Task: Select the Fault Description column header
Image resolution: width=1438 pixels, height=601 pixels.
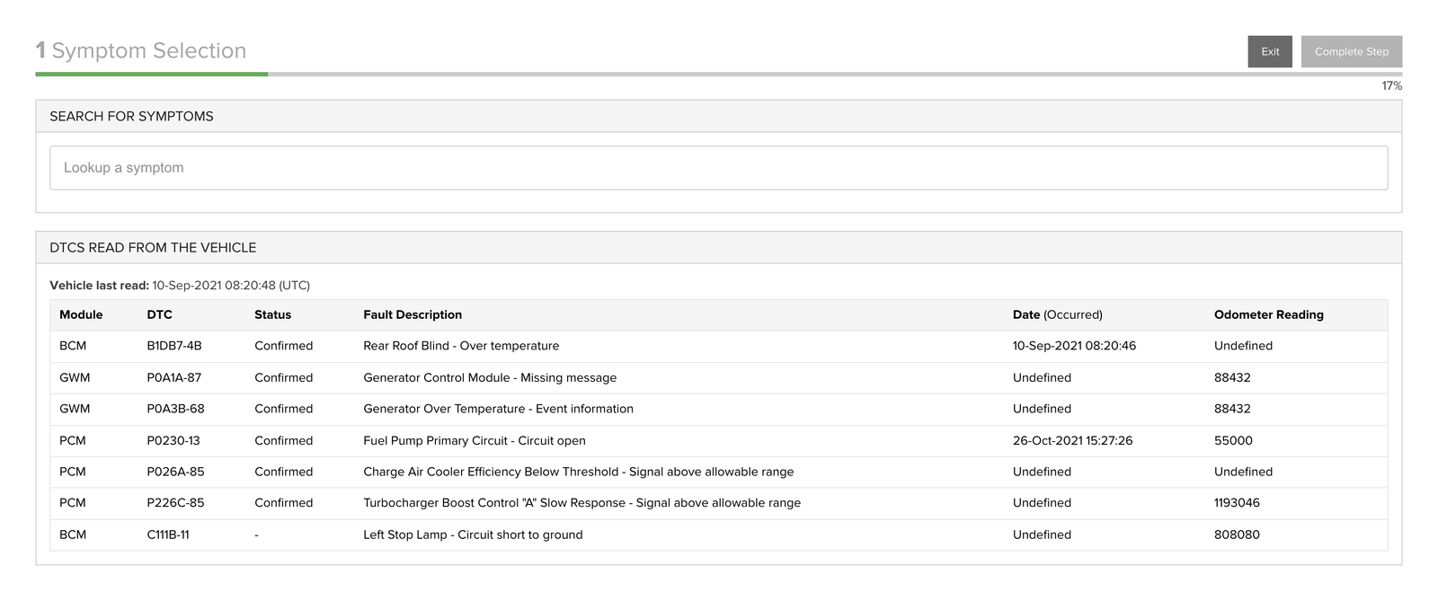Action: click(x=413, y=314)
